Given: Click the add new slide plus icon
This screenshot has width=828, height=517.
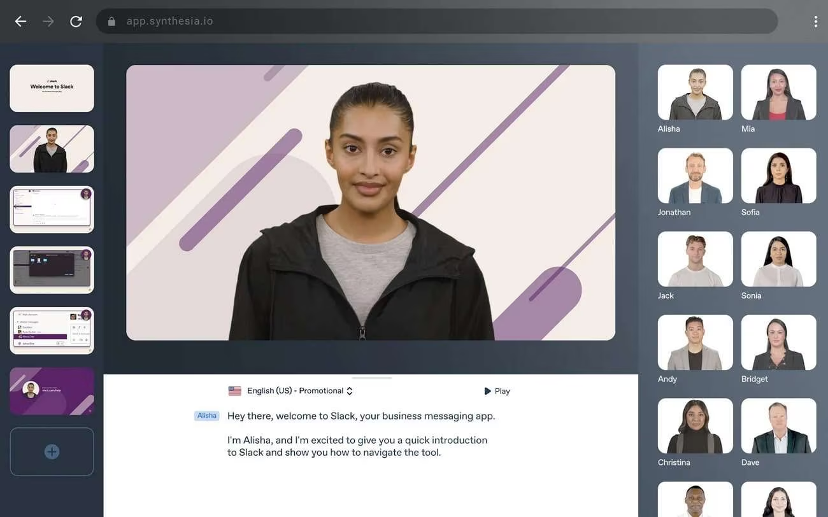Looking at the screenshot, I should coord(52,451).
